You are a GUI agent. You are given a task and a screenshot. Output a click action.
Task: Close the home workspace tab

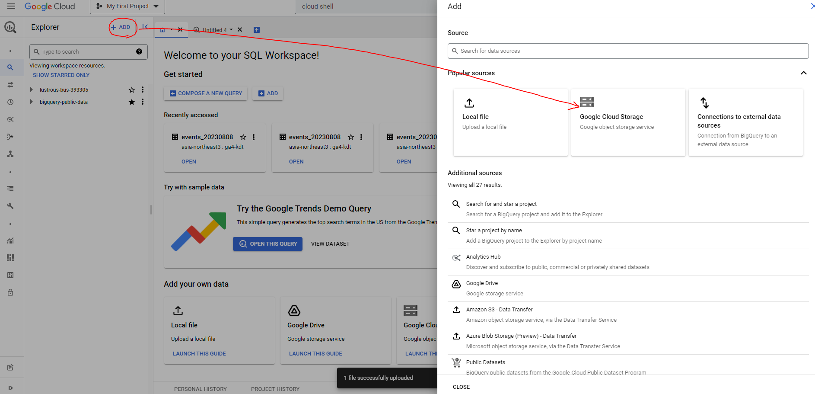180,29
